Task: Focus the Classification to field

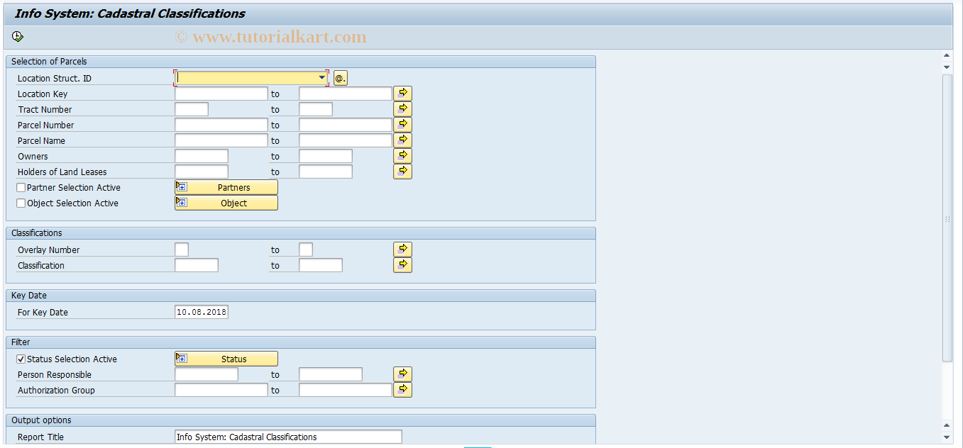Action: click(x=321, y=265)
